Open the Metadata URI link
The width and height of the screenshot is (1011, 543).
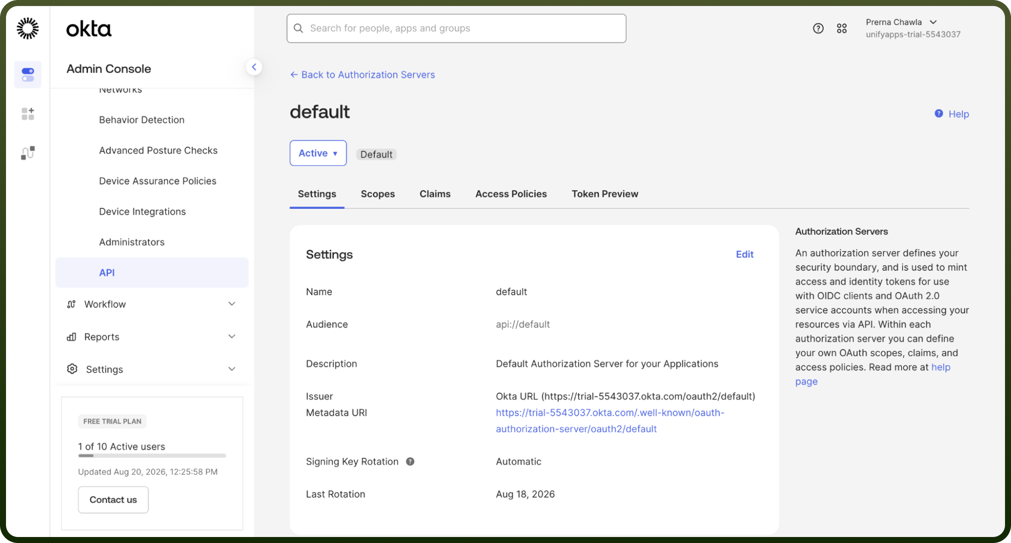point(610,421)
